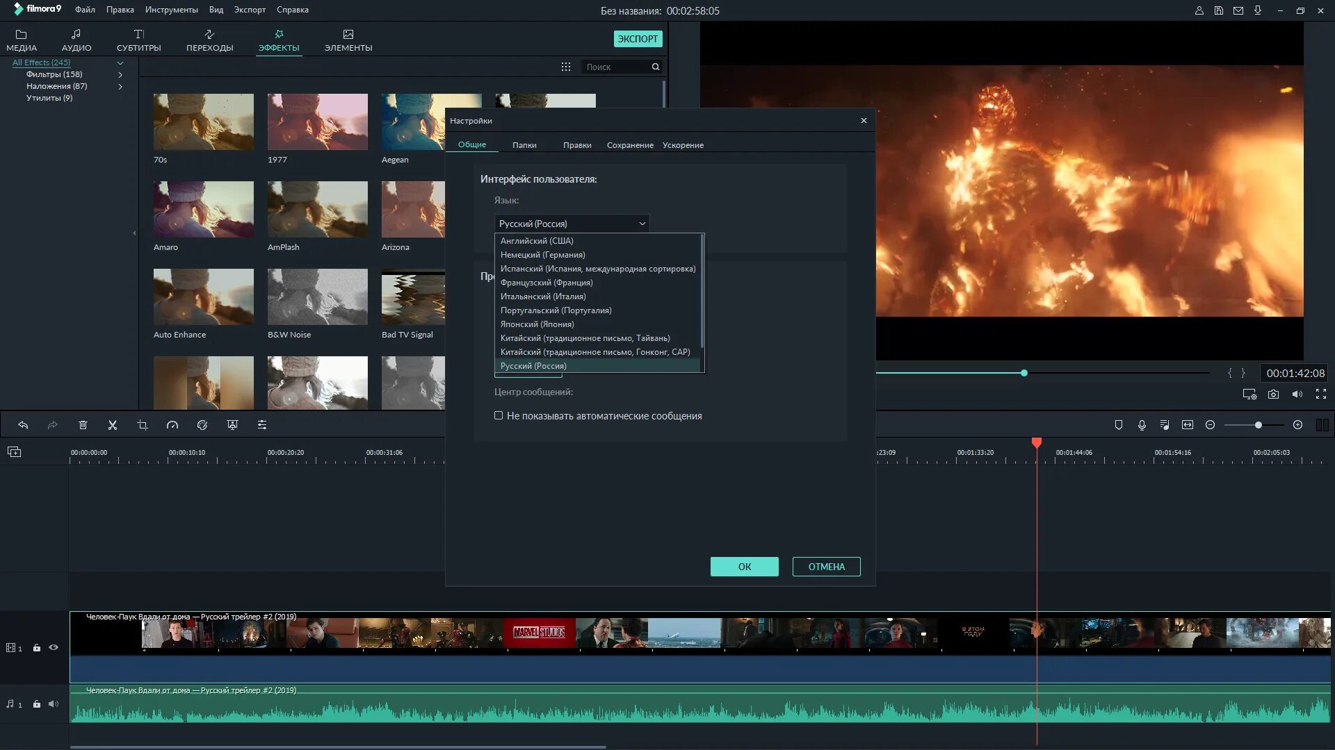Take snapshot with camera icon
Screen dimensions: 1335x750
point(1273,394)
